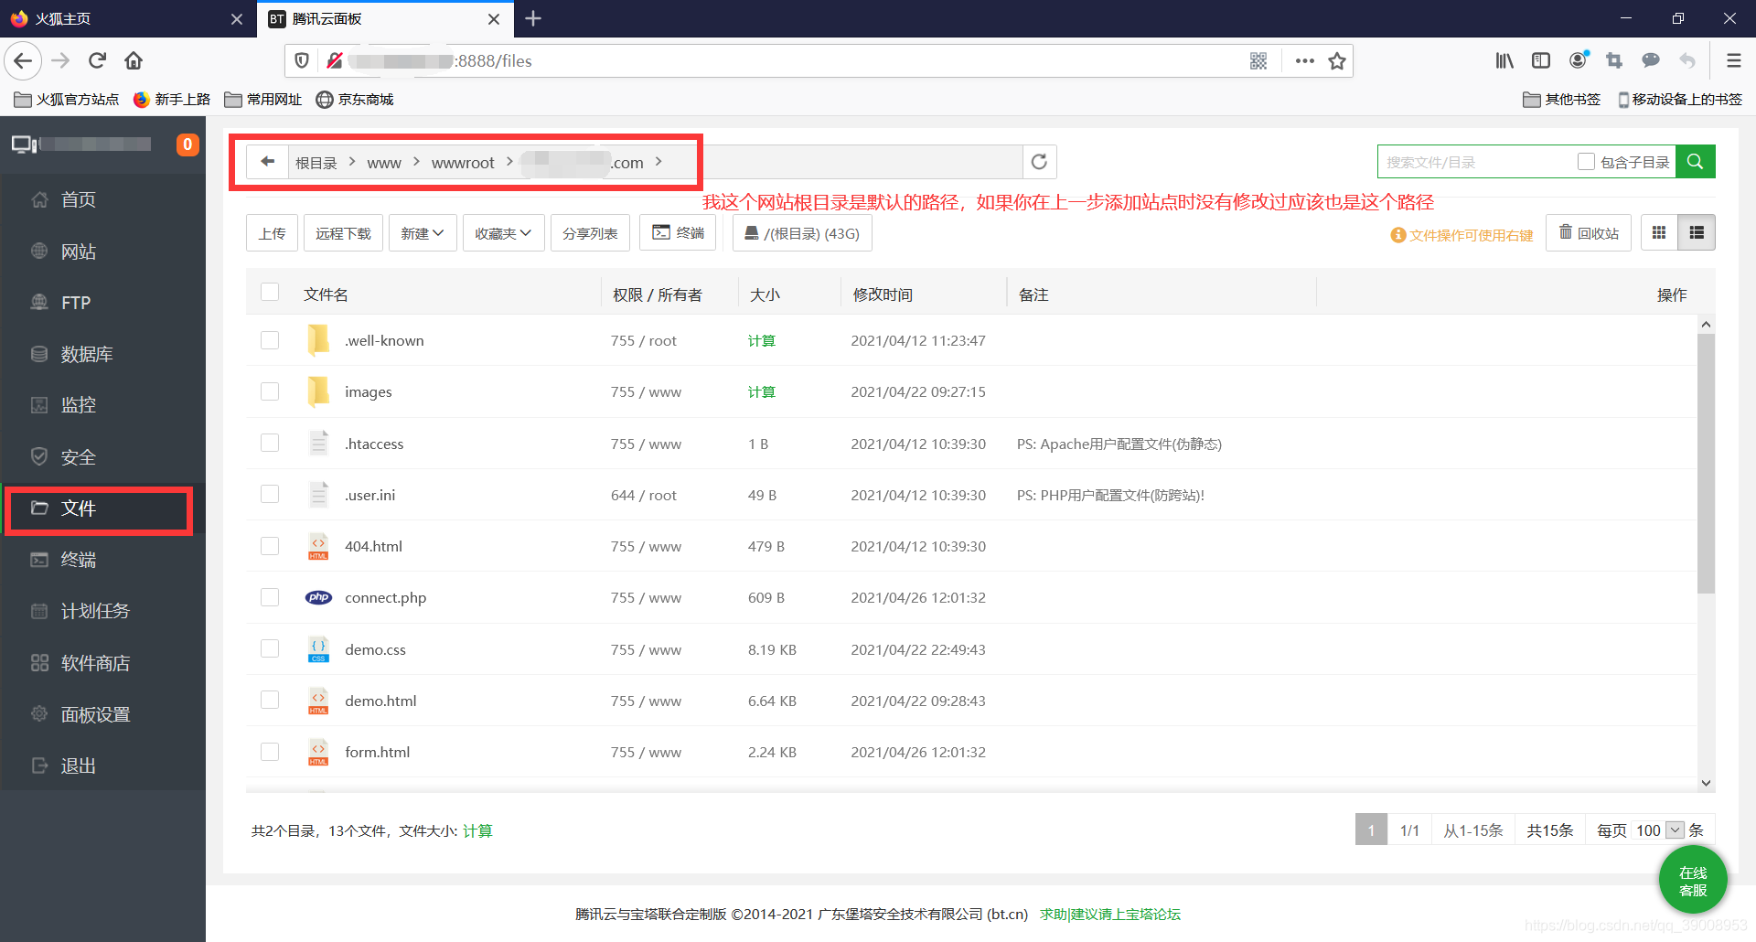
Task: Click the orange notification badge 0
Action: tap(187, 145)
